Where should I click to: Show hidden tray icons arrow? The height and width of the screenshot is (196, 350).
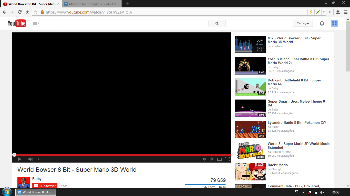(303, 192)
